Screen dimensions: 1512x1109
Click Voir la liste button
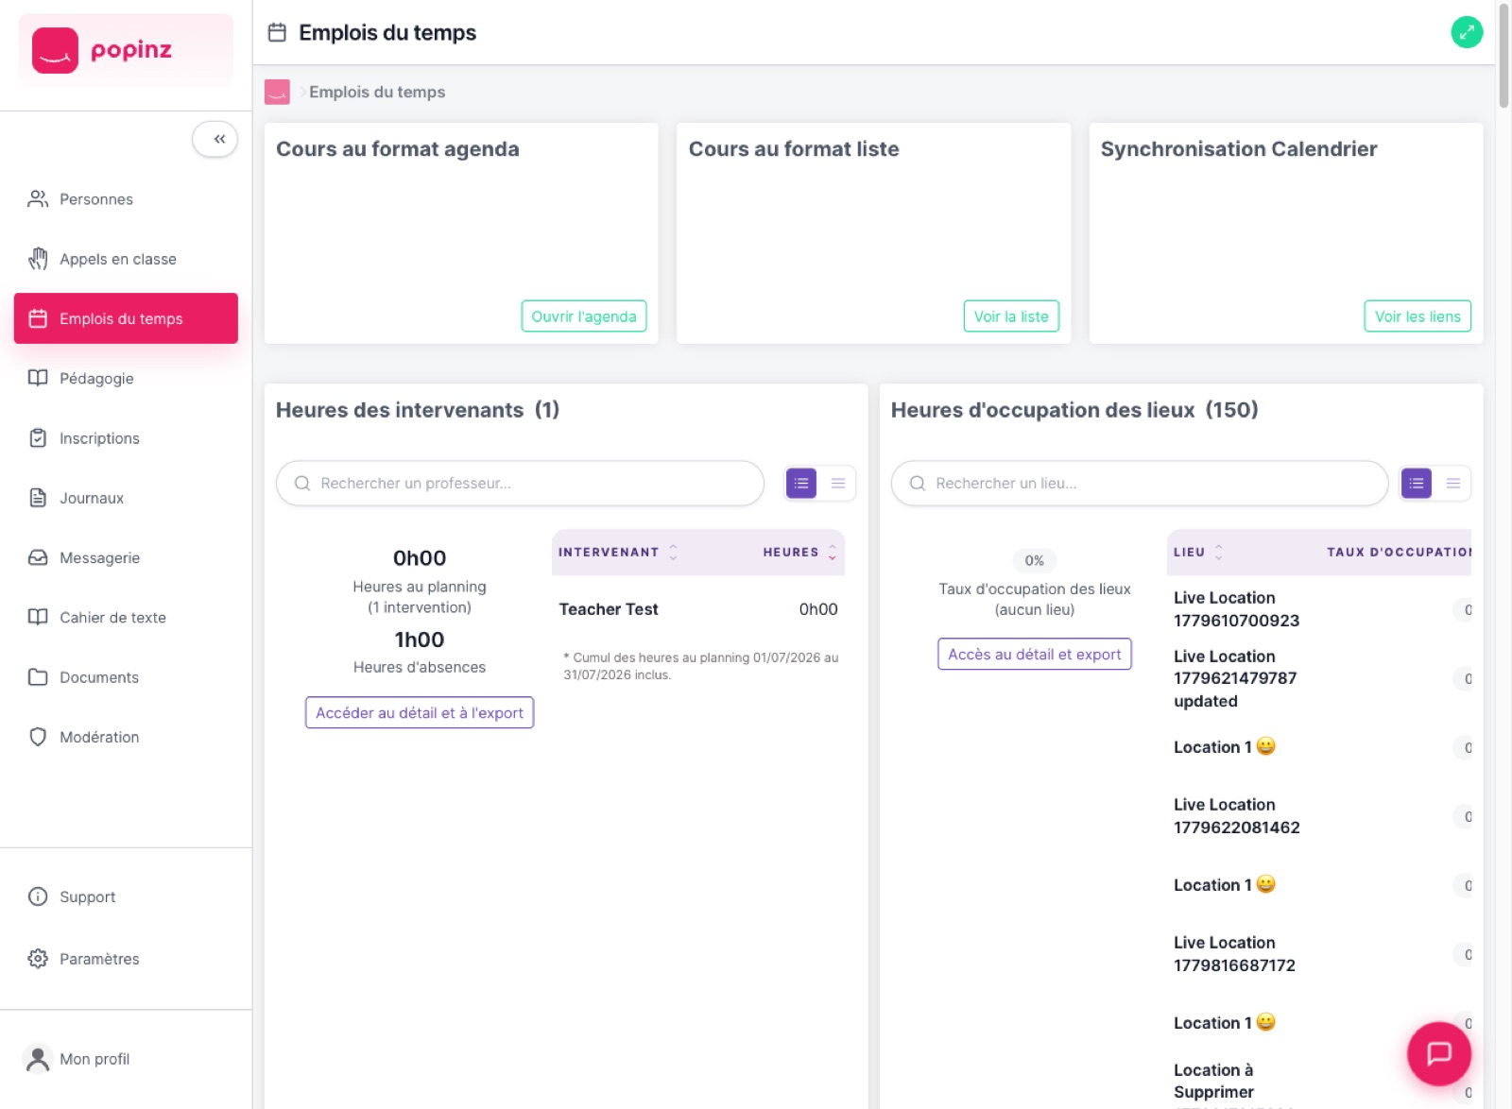1011,316
